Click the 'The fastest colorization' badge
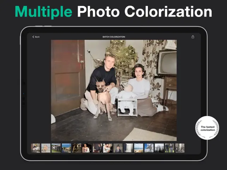 (207, 128)
